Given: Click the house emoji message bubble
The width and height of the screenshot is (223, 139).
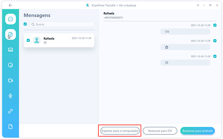Looking at the screenshot, I should [185, 47].
